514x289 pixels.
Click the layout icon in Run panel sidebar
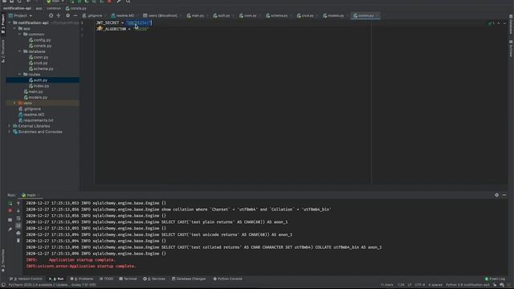(x=10, y=220)
